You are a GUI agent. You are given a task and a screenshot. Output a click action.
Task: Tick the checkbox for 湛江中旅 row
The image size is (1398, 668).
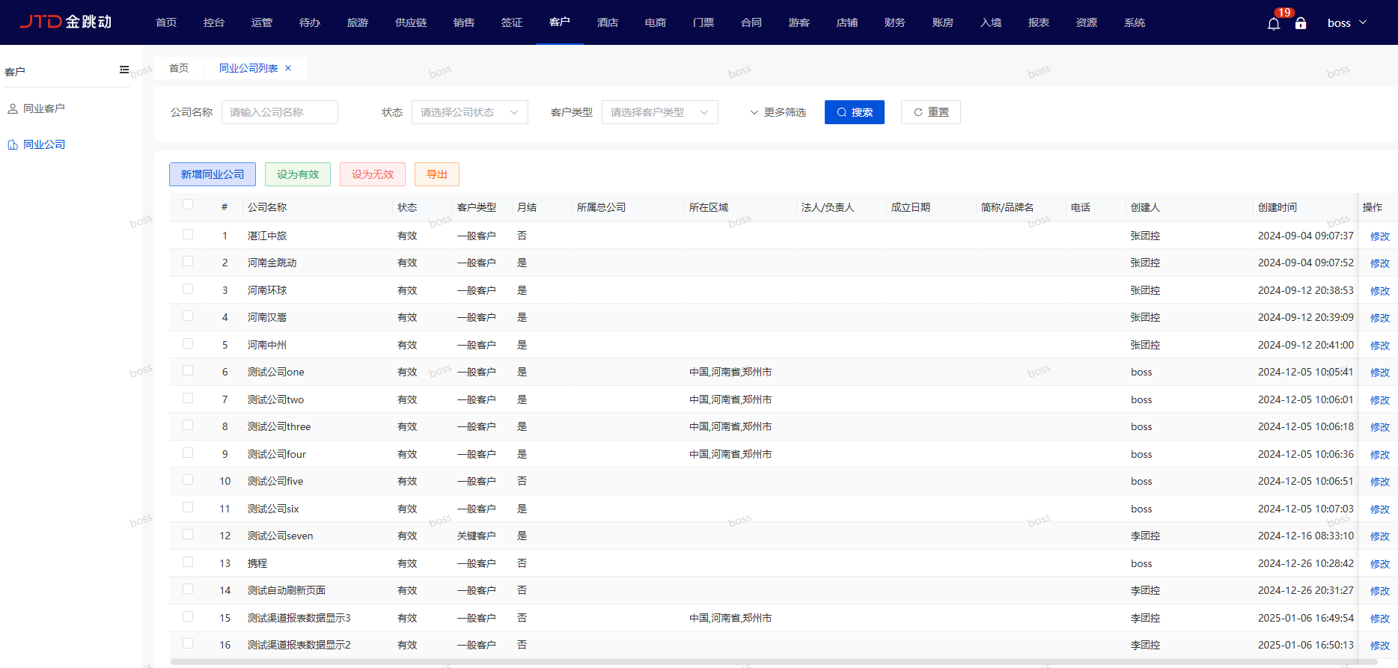[x=188, y=235]
